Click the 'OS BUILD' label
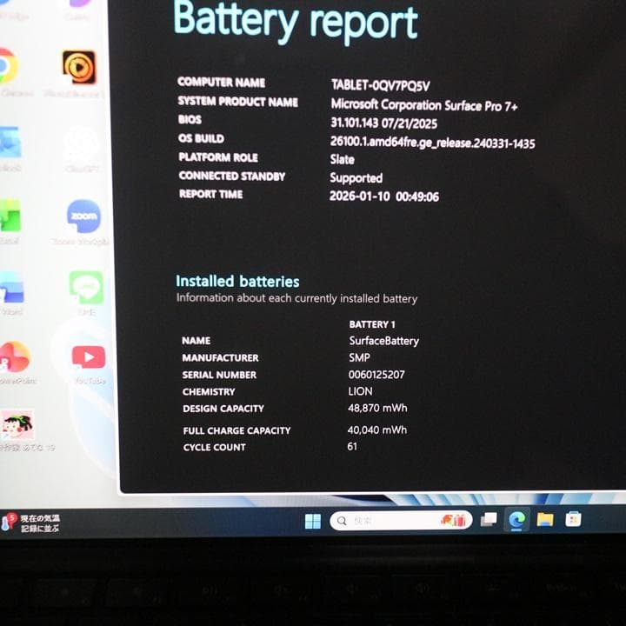Viewport: 626px width, 626px height. [x=201, y=138]
